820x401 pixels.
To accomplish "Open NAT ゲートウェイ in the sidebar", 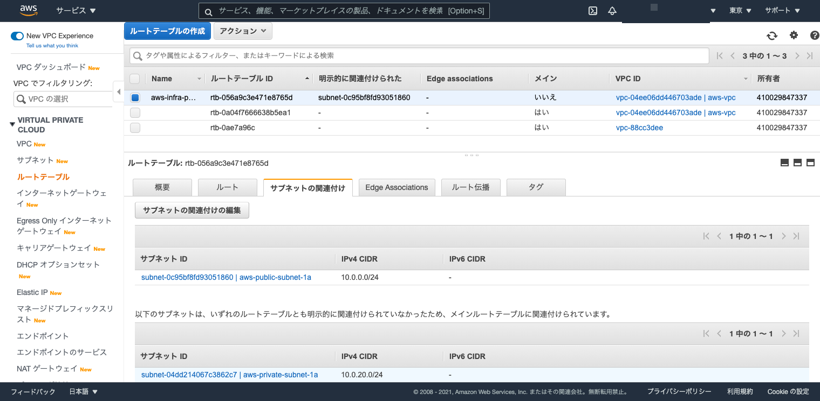I will tap(47, 369).
